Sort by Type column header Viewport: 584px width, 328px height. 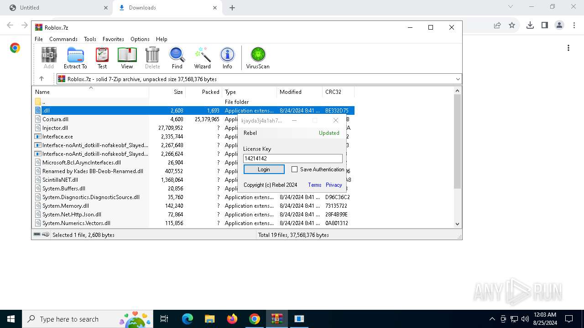click(250, 92)
